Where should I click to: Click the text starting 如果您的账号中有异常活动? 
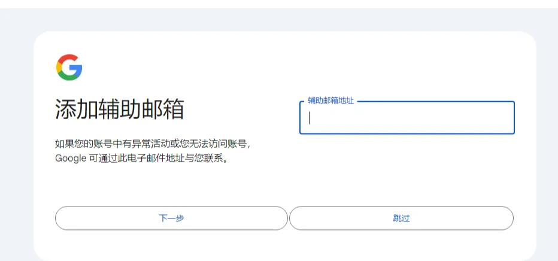[x=153, y=144]
